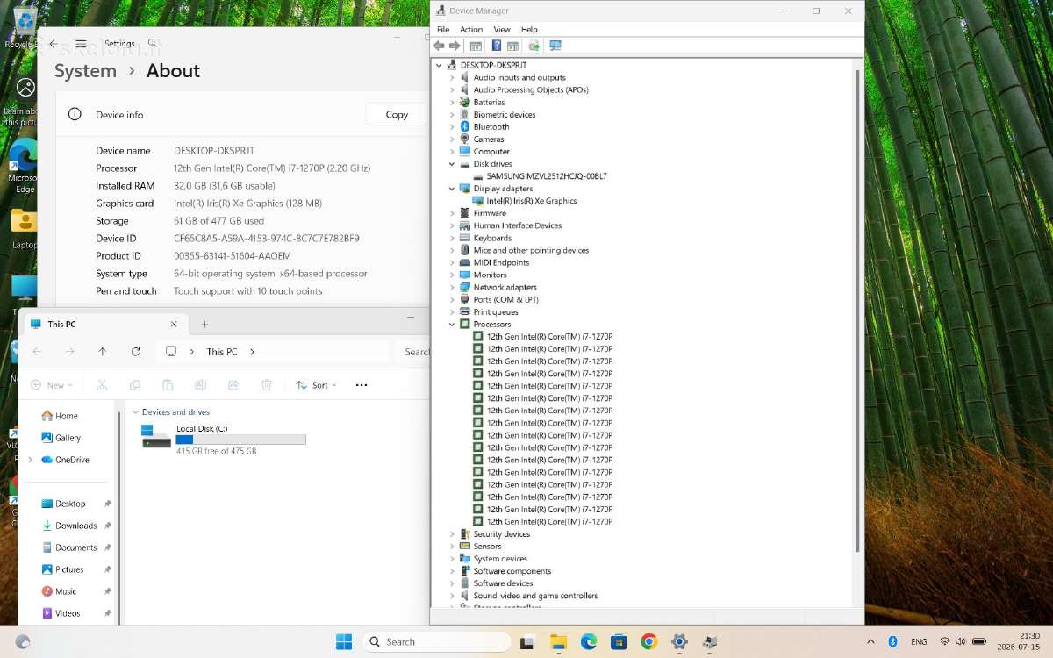Select Sound, video and game controllers

535,595
